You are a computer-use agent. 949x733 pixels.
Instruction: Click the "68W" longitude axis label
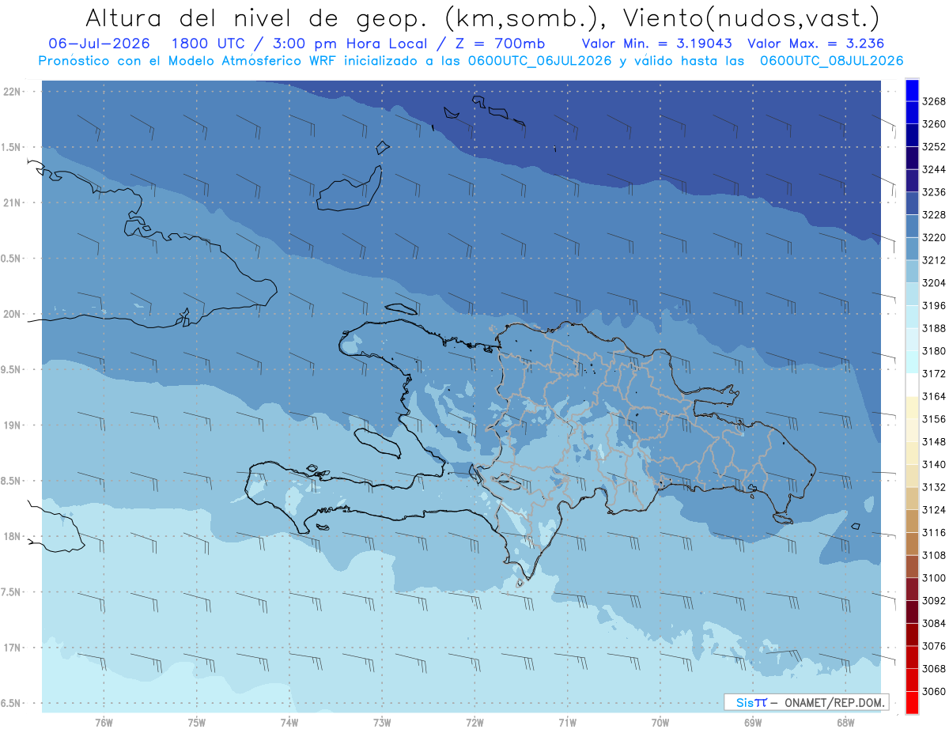pos(845,723)
